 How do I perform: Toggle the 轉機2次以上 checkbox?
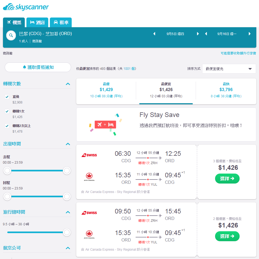(7, 126)
